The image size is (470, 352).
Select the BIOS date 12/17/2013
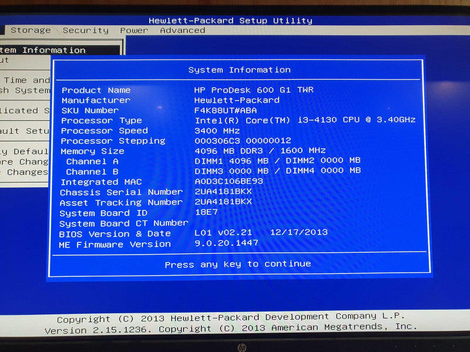click(x=299, y=232)
